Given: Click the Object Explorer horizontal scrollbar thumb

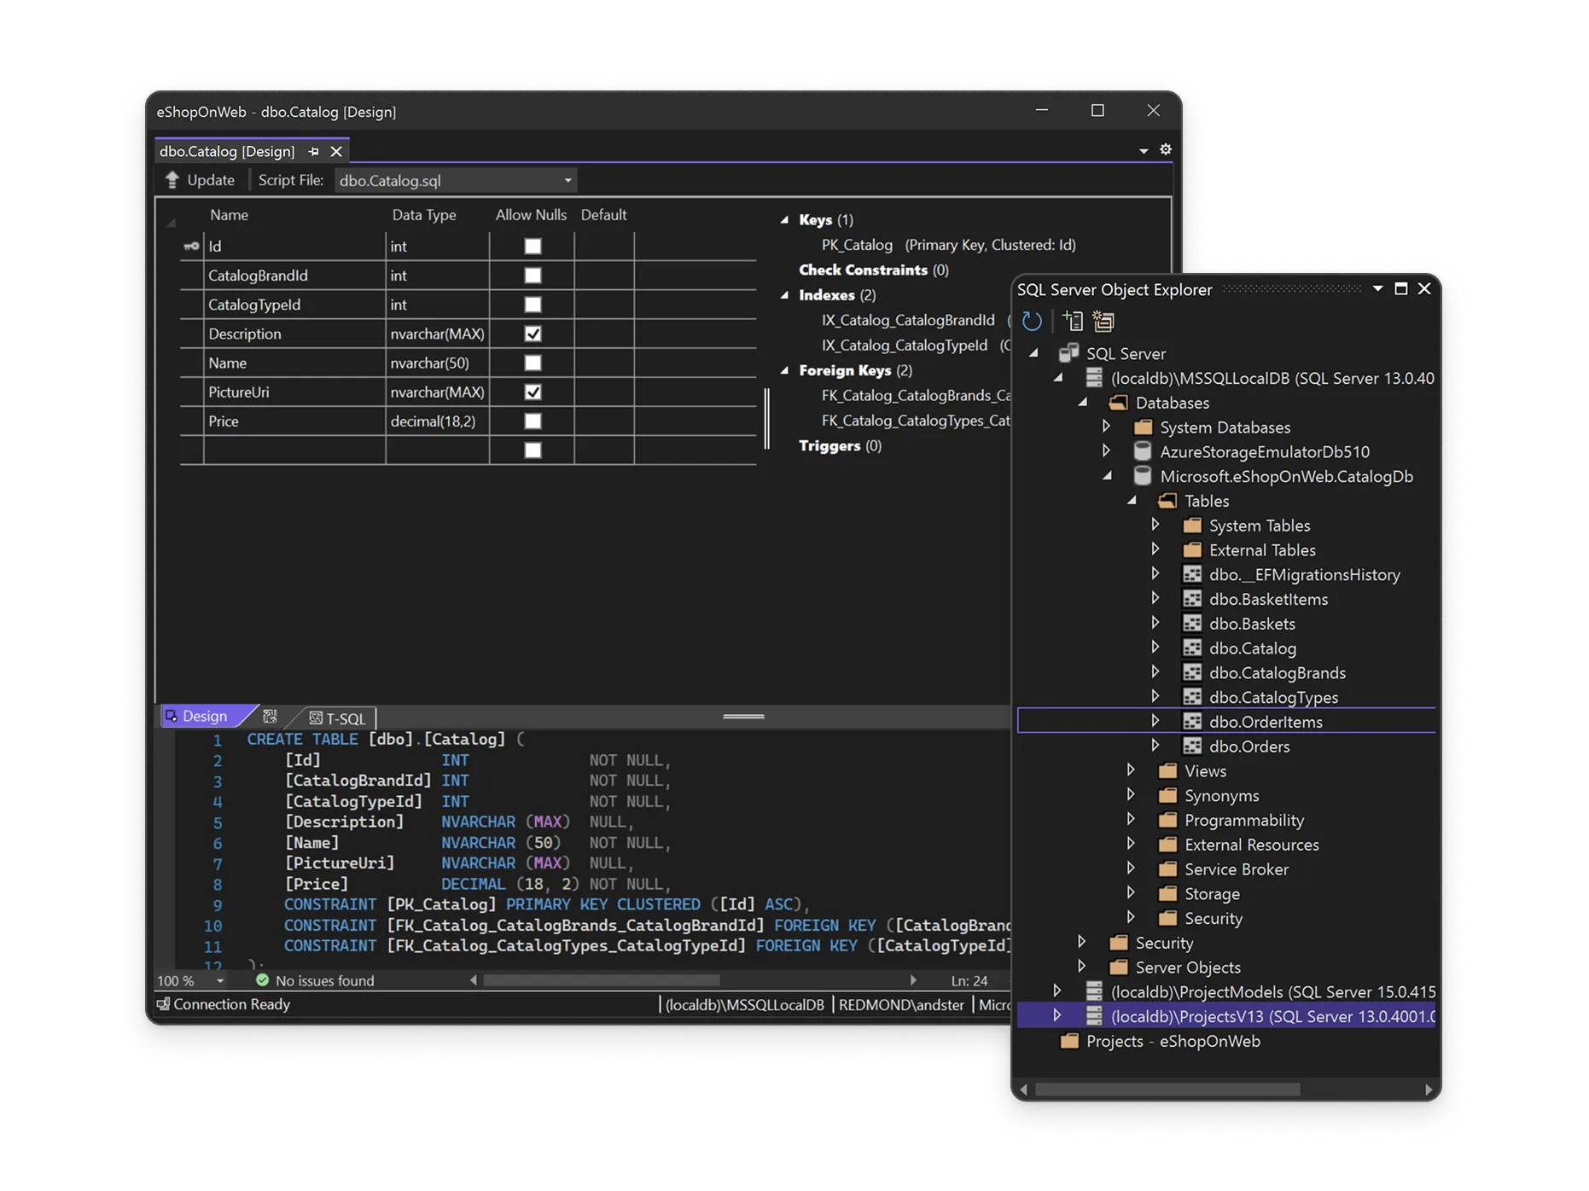Looking at the screenshot, I should 1167,1089.
